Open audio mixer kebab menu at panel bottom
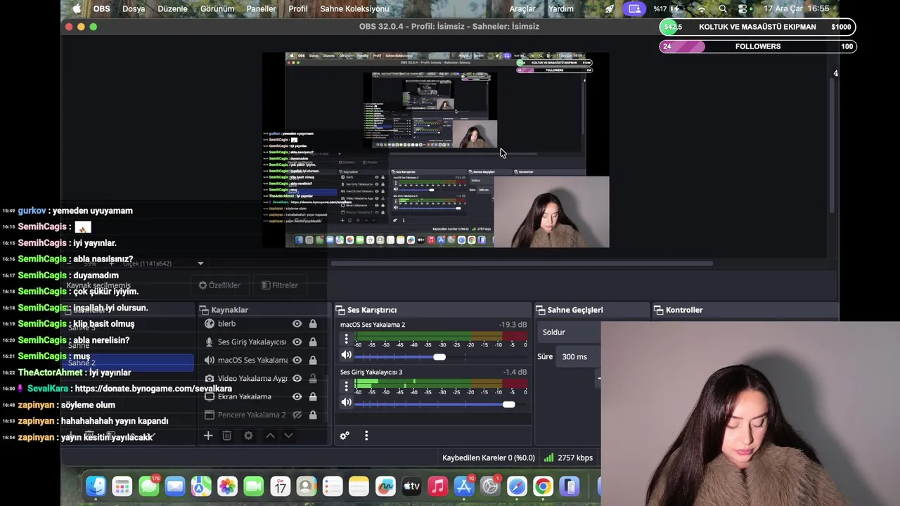The width and height of the screenshot is (900, 506). [x=366, y=436]
